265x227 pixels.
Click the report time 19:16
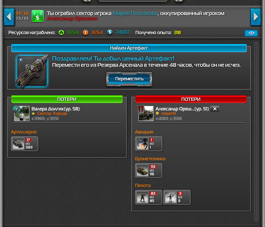click(x=22, y=13)
